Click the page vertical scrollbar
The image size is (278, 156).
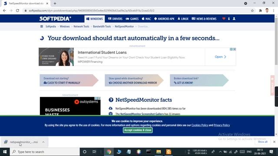point(276,41)
